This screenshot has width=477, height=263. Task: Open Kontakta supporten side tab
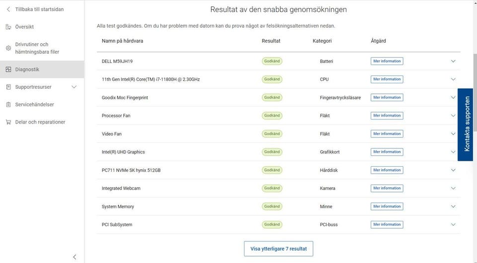(x=466, y=125)
